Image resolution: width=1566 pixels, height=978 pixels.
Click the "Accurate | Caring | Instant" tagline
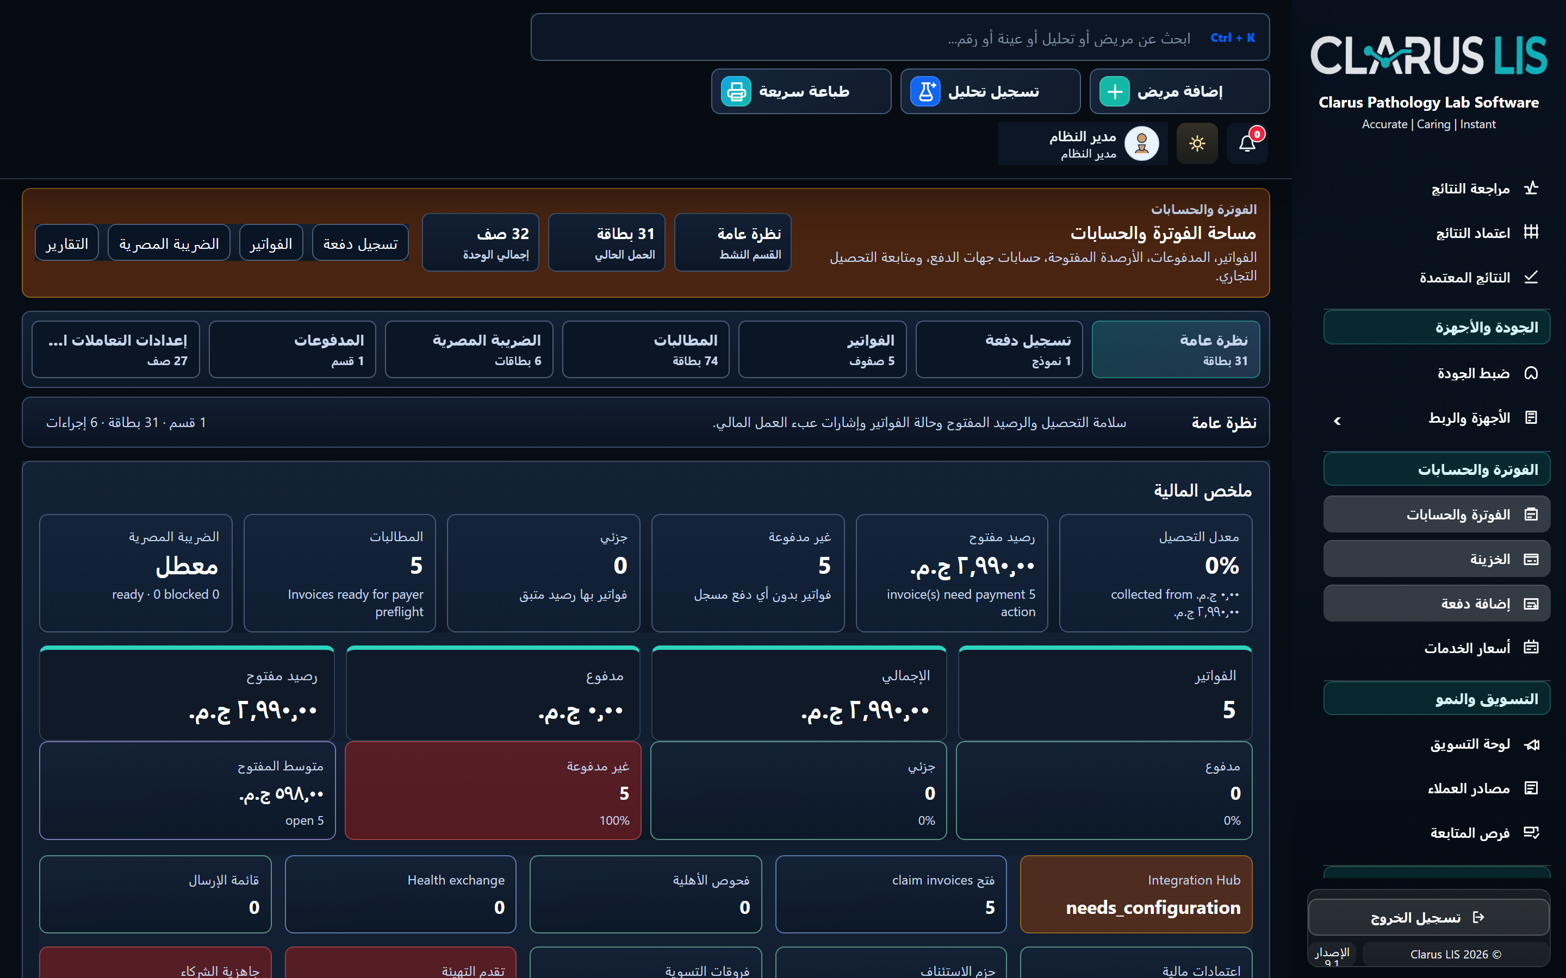(1428, 124)
